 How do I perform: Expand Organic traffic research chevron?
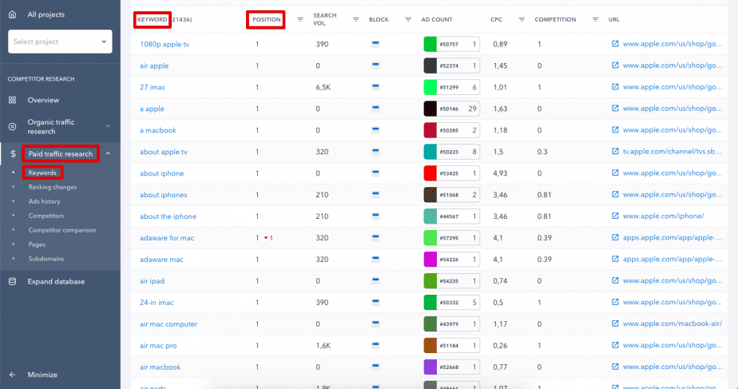(x=109, y=126)
